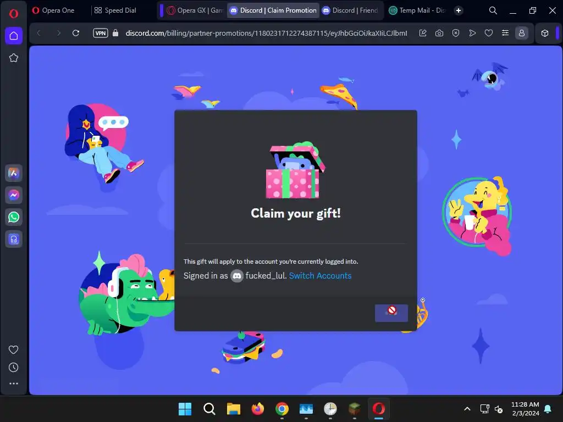563x422 pixels.
Task: Open File Explorer from taskbar
Action: click(233, 409)
